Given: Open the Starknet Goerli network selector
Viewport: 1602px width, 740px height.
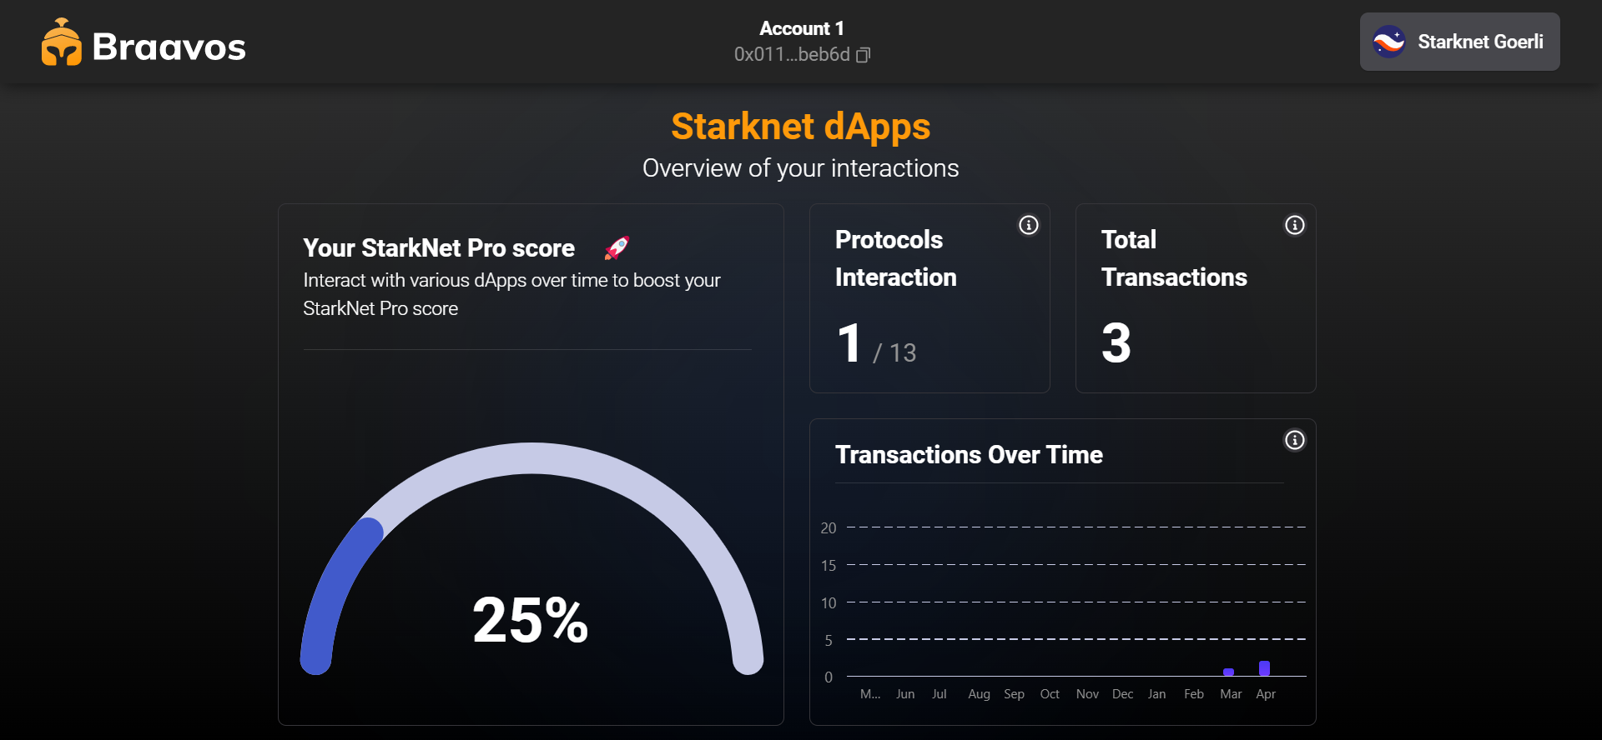Looking at the screenshot, I should [1459, 42].
